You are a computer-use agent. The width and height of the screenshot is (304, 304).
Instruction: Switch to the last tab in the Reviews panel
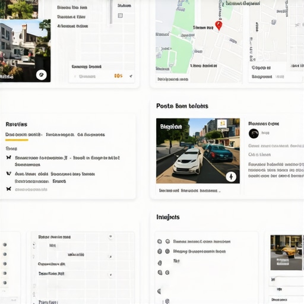pyautogui.click(x=91, y=135)
